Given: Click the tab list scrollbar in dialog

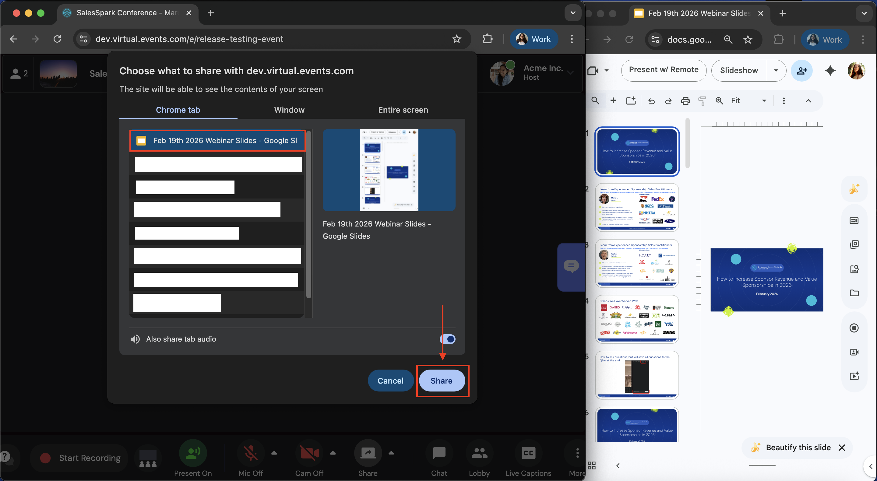Looking at the screenshot, I should click(308, 214).
